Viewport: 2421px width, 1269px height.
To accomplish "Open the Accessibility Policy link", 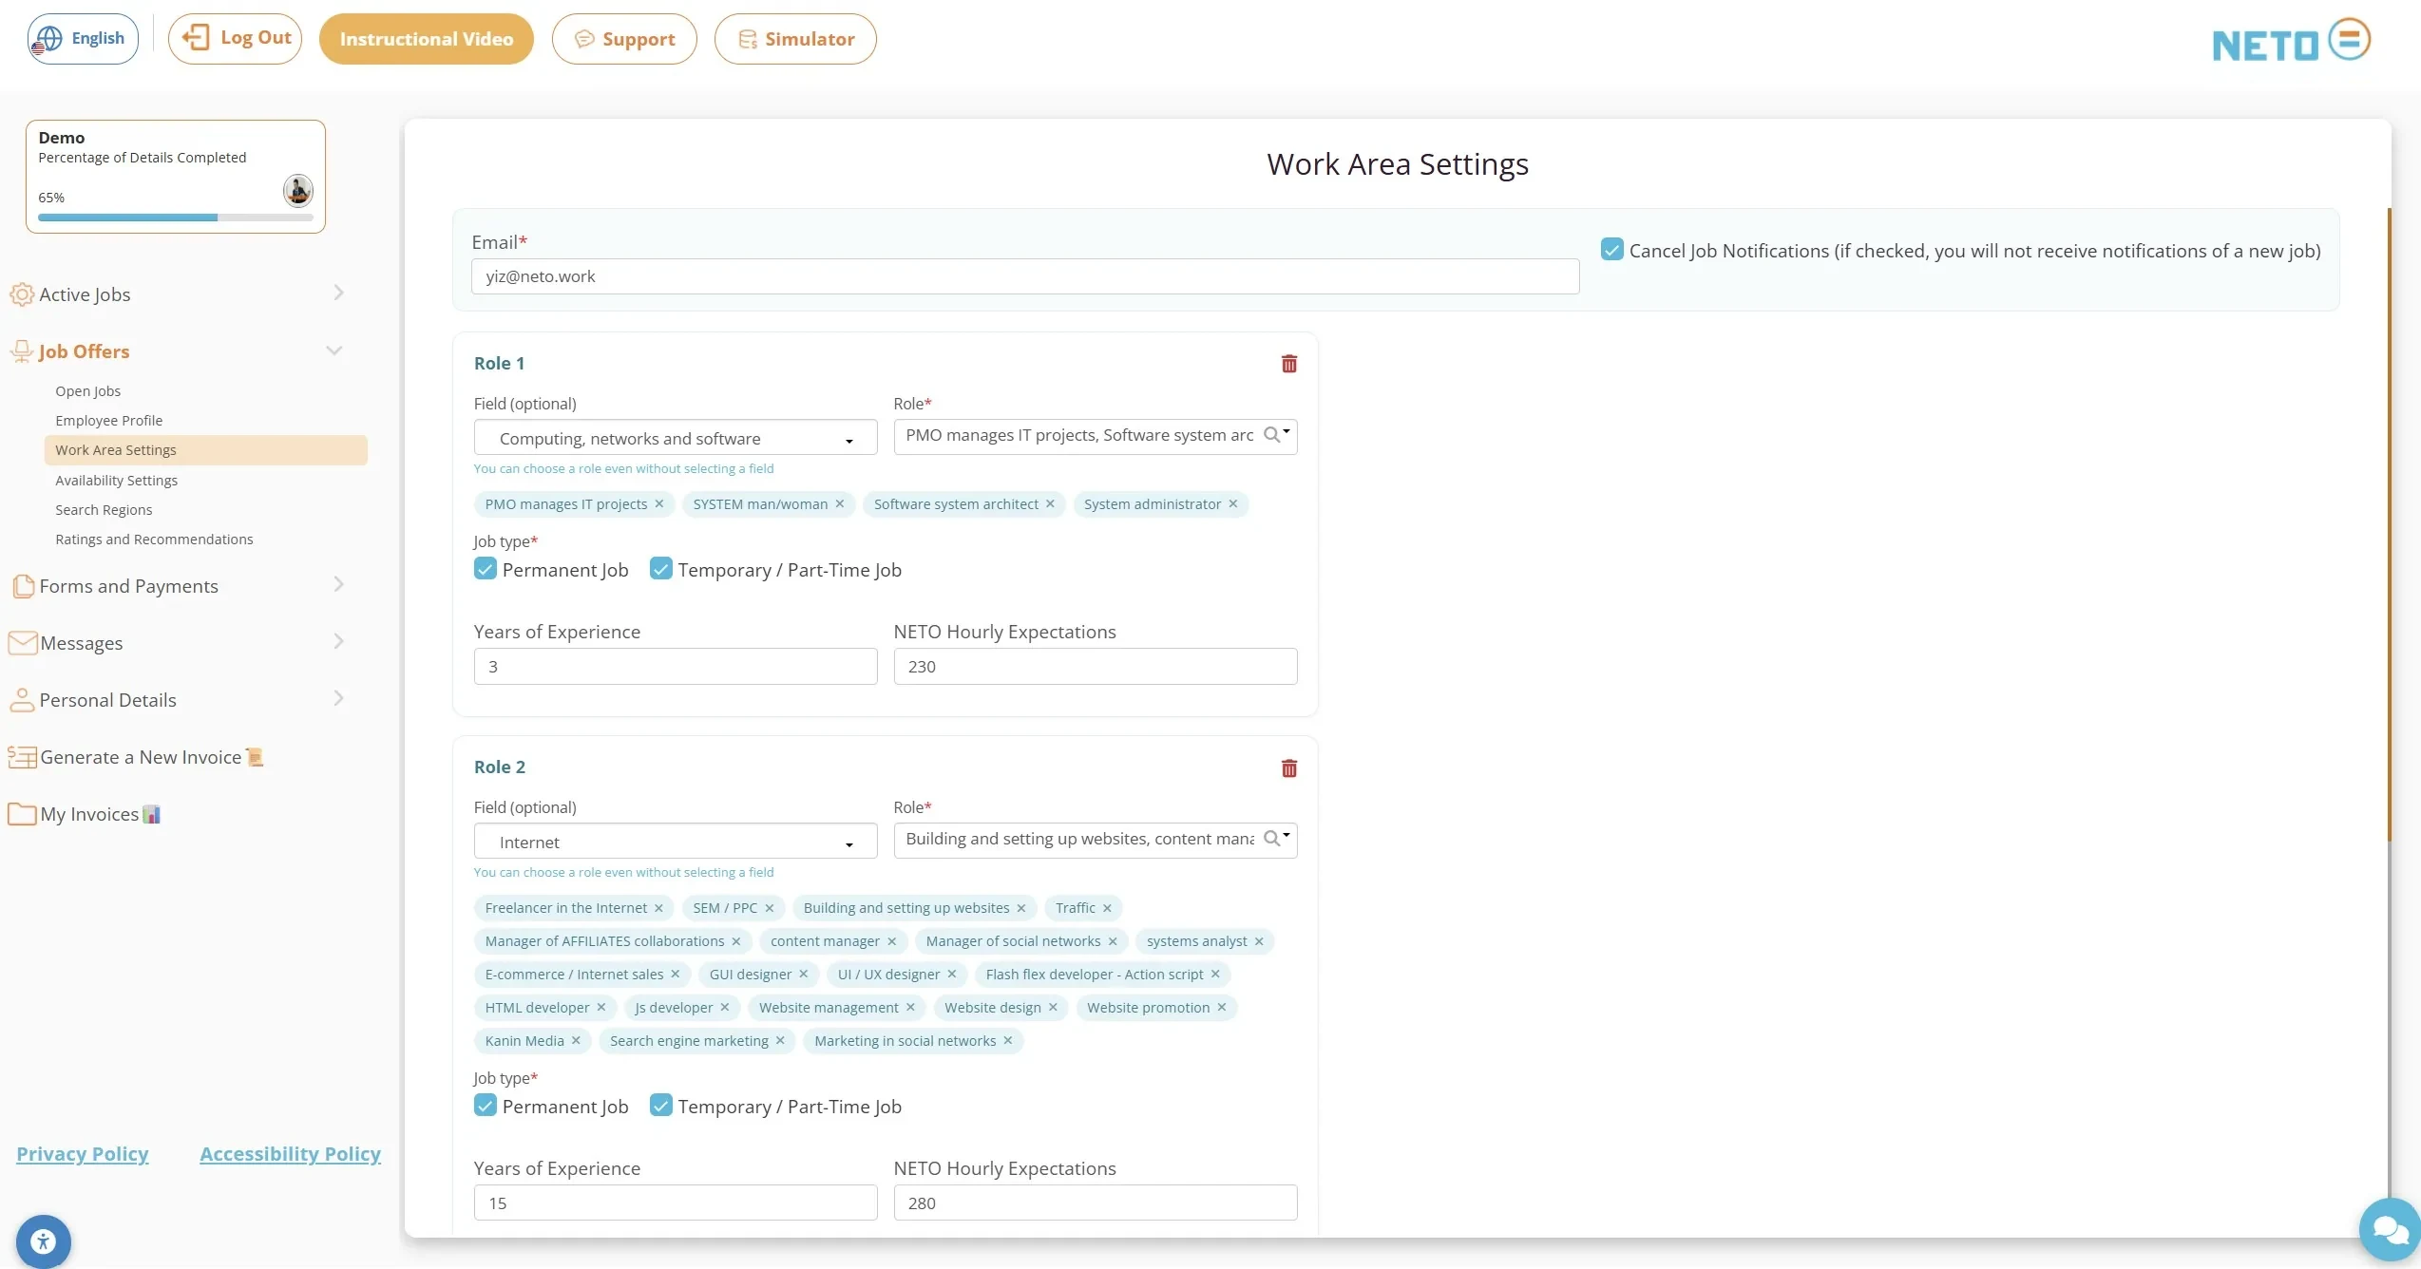I will 290,1153.
